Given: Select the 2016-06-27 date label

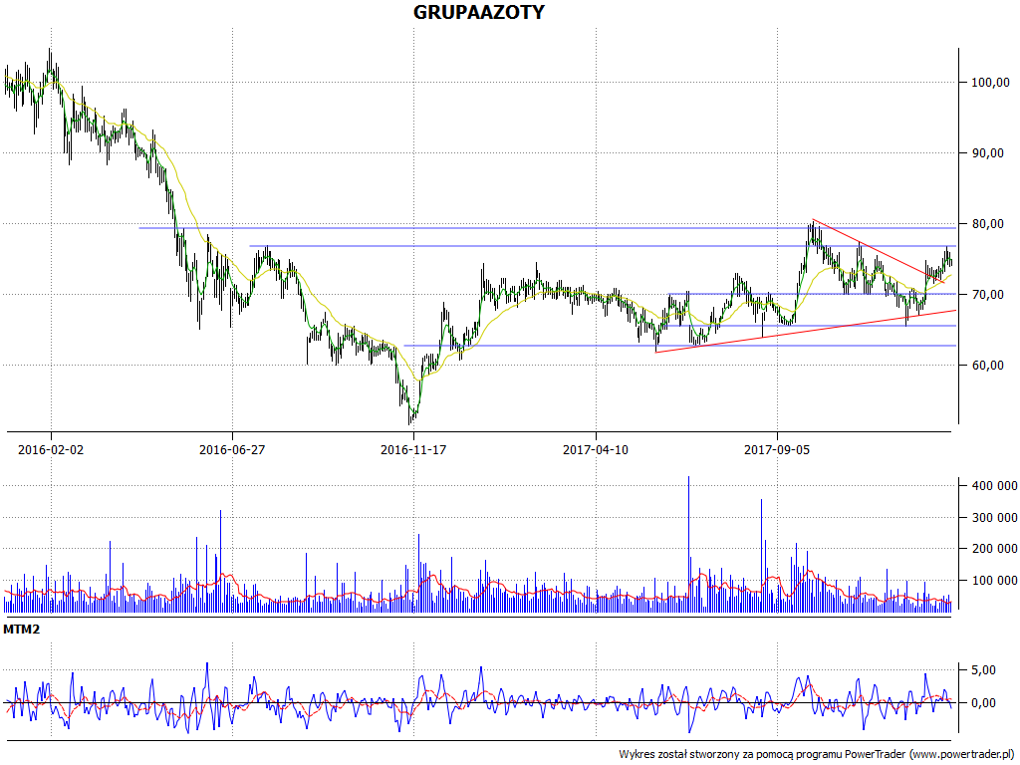Looking at the screenshot, I should click(232, 449).
